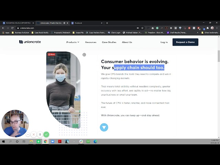Click the webcam bubble overlay
Screen dimensions: 220x165
tap(15, 123)
